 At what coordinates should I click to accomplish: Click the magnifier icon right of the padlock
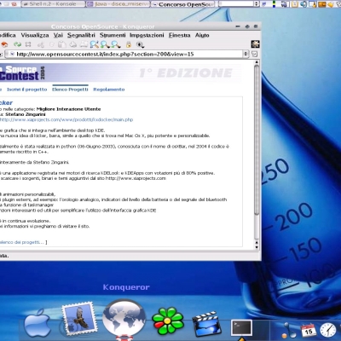140,44
